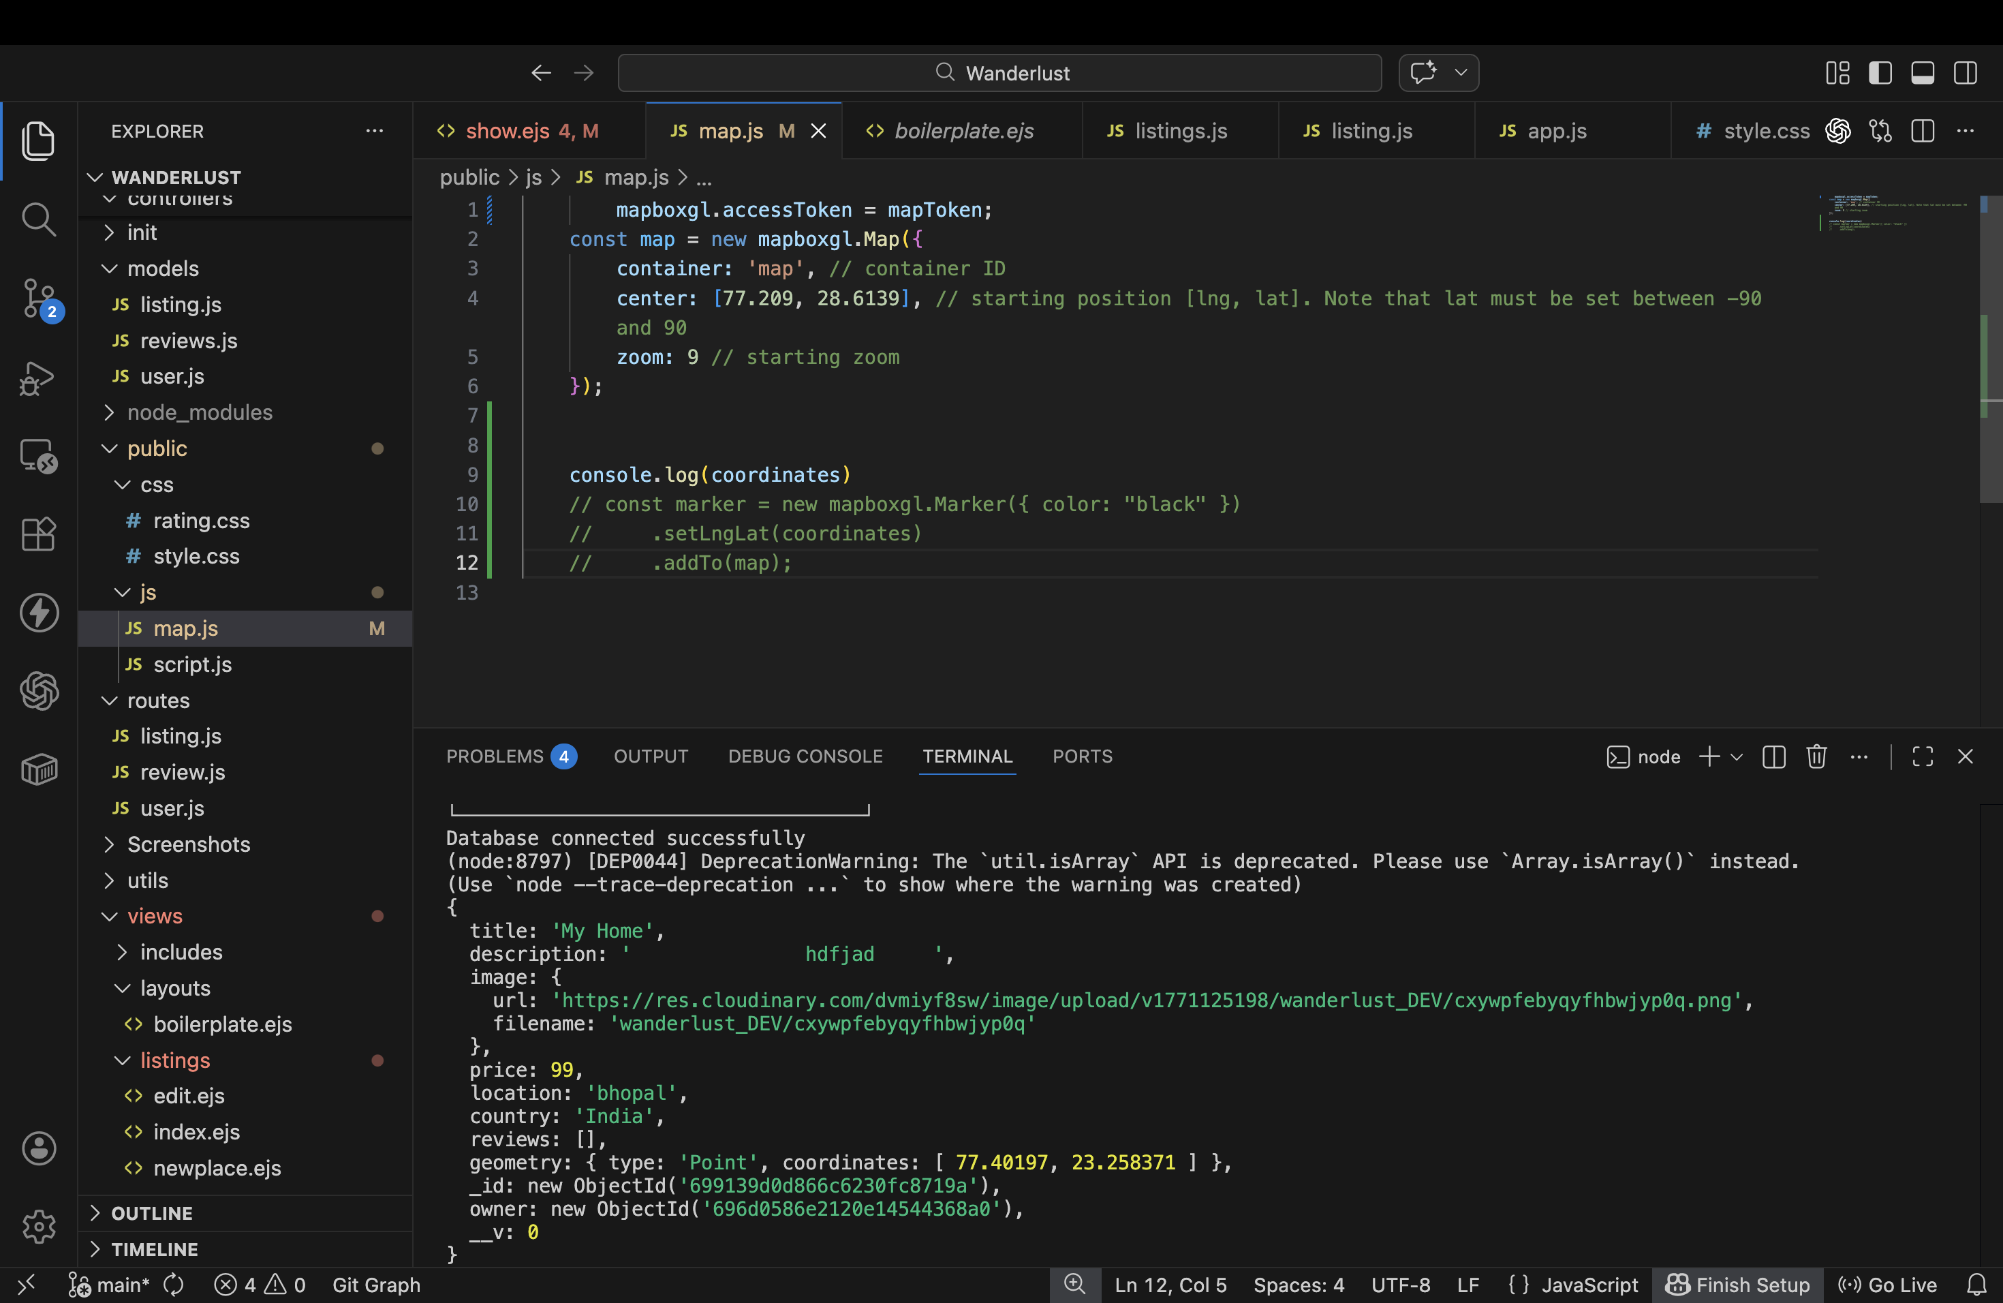
Task: Toggle the secondary side bar
Action: (1966, 73)
